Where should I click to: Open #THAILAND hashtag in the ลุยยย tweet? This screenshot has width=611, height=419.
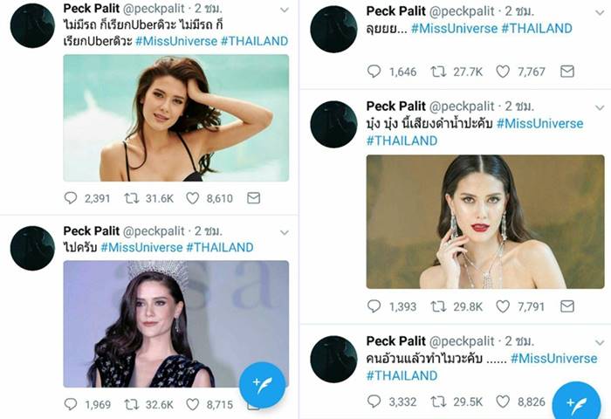pyautogui.click(x=536, y=28)
